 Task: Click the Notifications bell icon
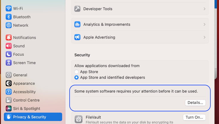point(9,37)
